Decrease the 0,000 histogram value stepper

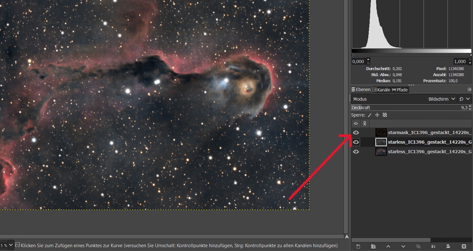[368, 63]
